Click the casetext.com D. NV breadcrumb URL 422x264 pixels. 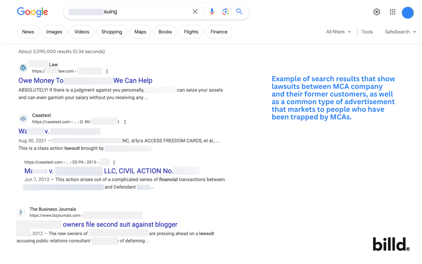[76, 122]
